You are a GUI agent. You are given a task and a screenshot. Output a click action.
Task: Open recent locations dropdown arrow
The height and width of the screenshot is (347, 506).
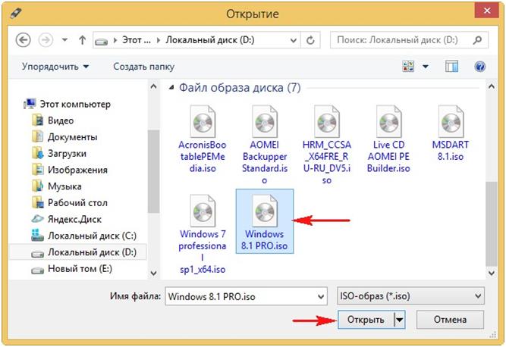pyautogui.click(x=64, y=40)
